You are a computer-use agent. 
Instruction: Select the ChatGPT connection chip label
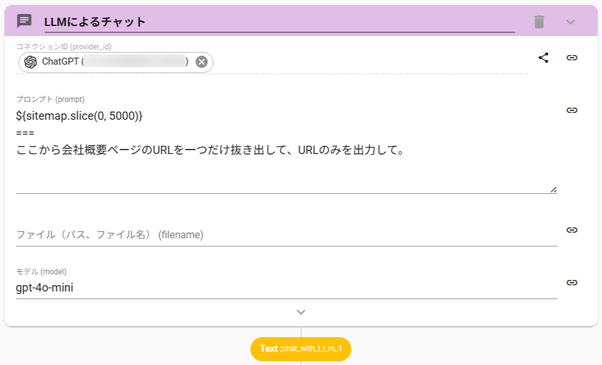click(61, 61)
